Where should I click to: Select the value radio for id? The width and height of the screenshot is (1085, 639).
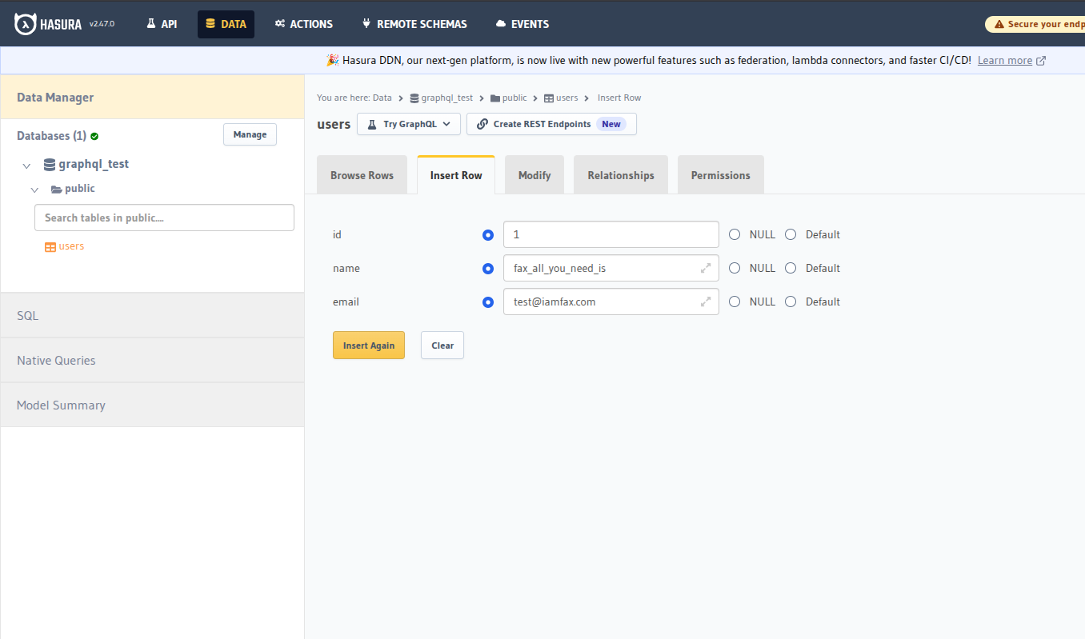(x=488, y=235)
